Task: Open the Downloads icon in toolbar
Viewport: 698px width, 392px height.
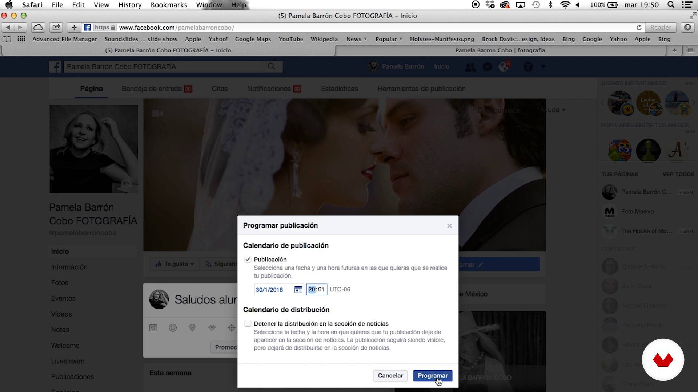Action: [687, 27]
